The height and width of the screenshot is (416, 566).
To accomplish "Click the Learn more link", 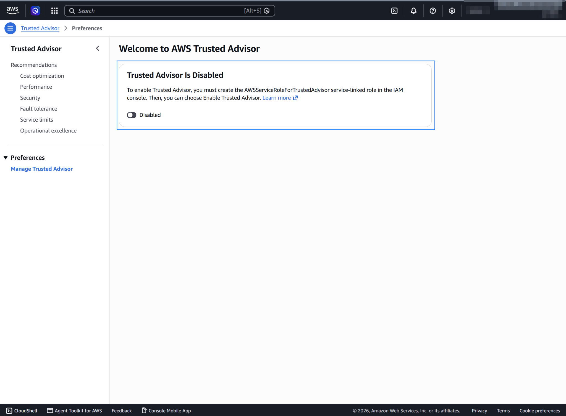I will tap(277, 98).
